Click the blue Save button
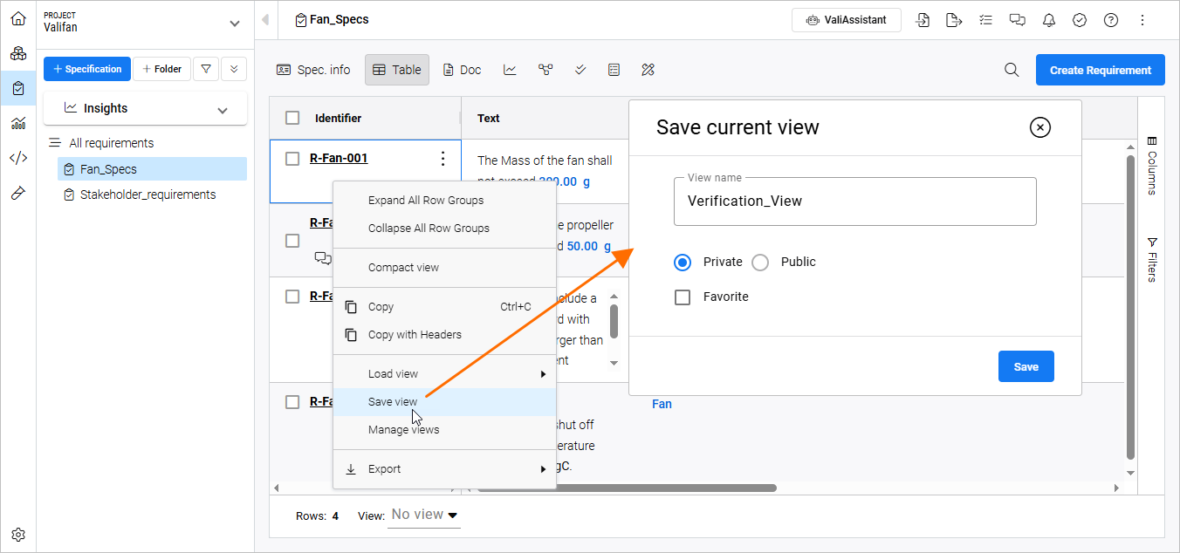Viewport: 1180px width, 553px height. (1026, 366)
